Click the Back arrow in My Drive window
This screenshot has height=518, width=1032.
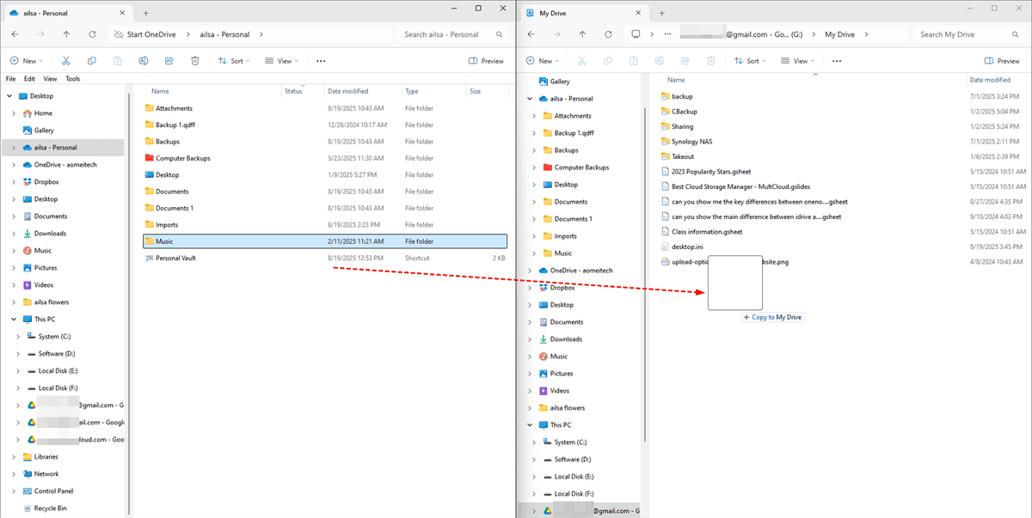pyautogui.click(x=531, y=34)
